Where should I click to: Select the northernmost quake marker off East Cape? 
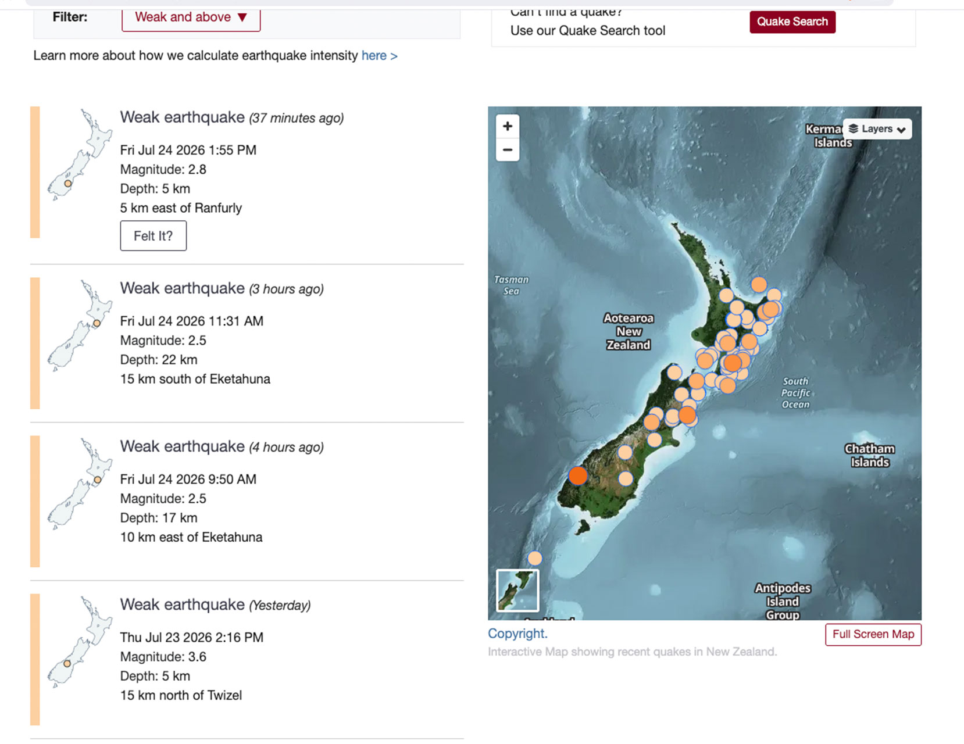point(759,284)
